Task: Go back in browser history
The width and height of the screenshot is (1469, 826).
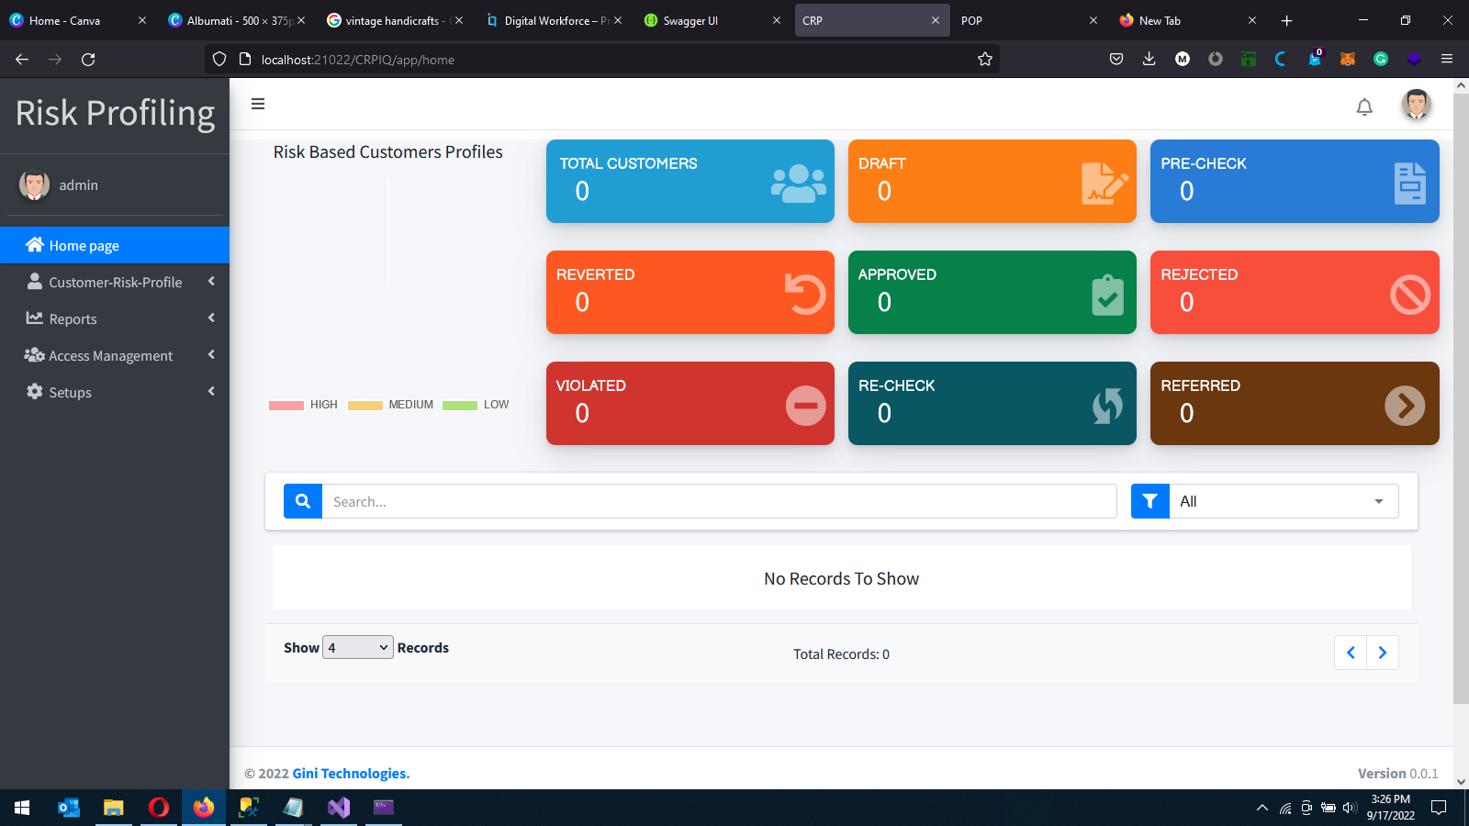Action: click(x=22, y=60)
